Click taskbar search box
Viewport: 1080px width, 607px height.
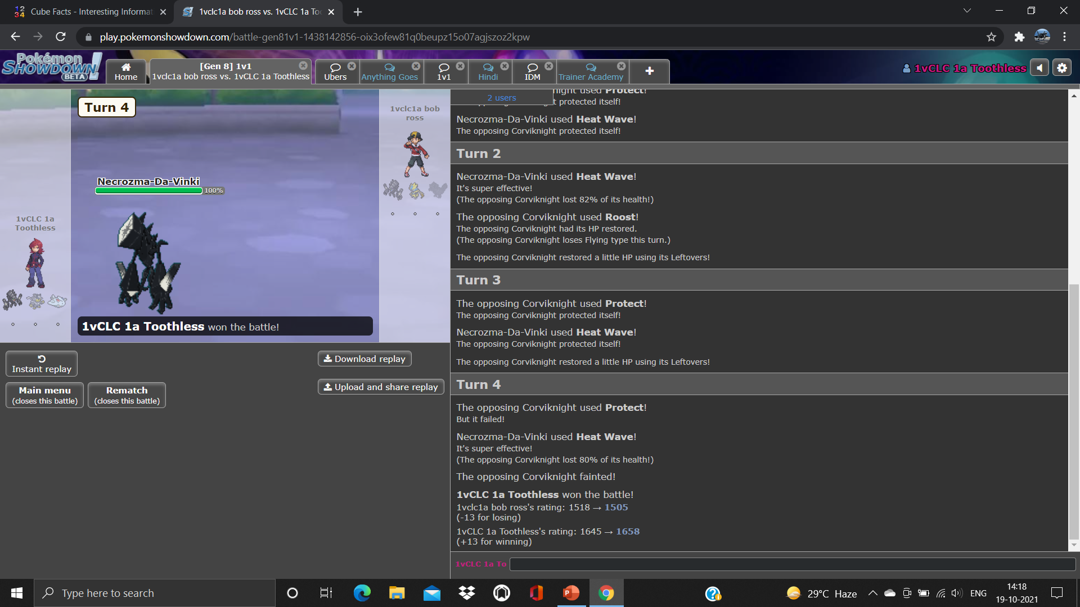155,593
